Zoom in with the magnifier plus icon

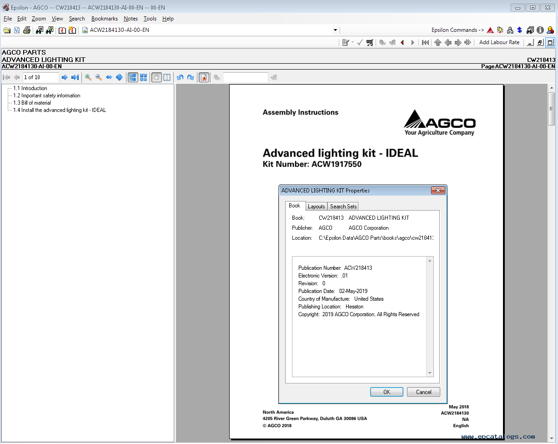(88, 77)
